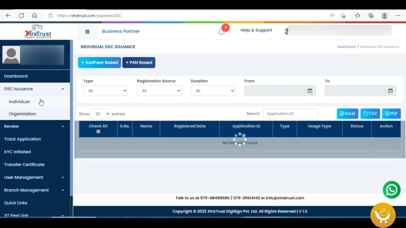Click the user profile avatar in sidebar
This screenshot has width=406, height=228.
pos(11,55)
